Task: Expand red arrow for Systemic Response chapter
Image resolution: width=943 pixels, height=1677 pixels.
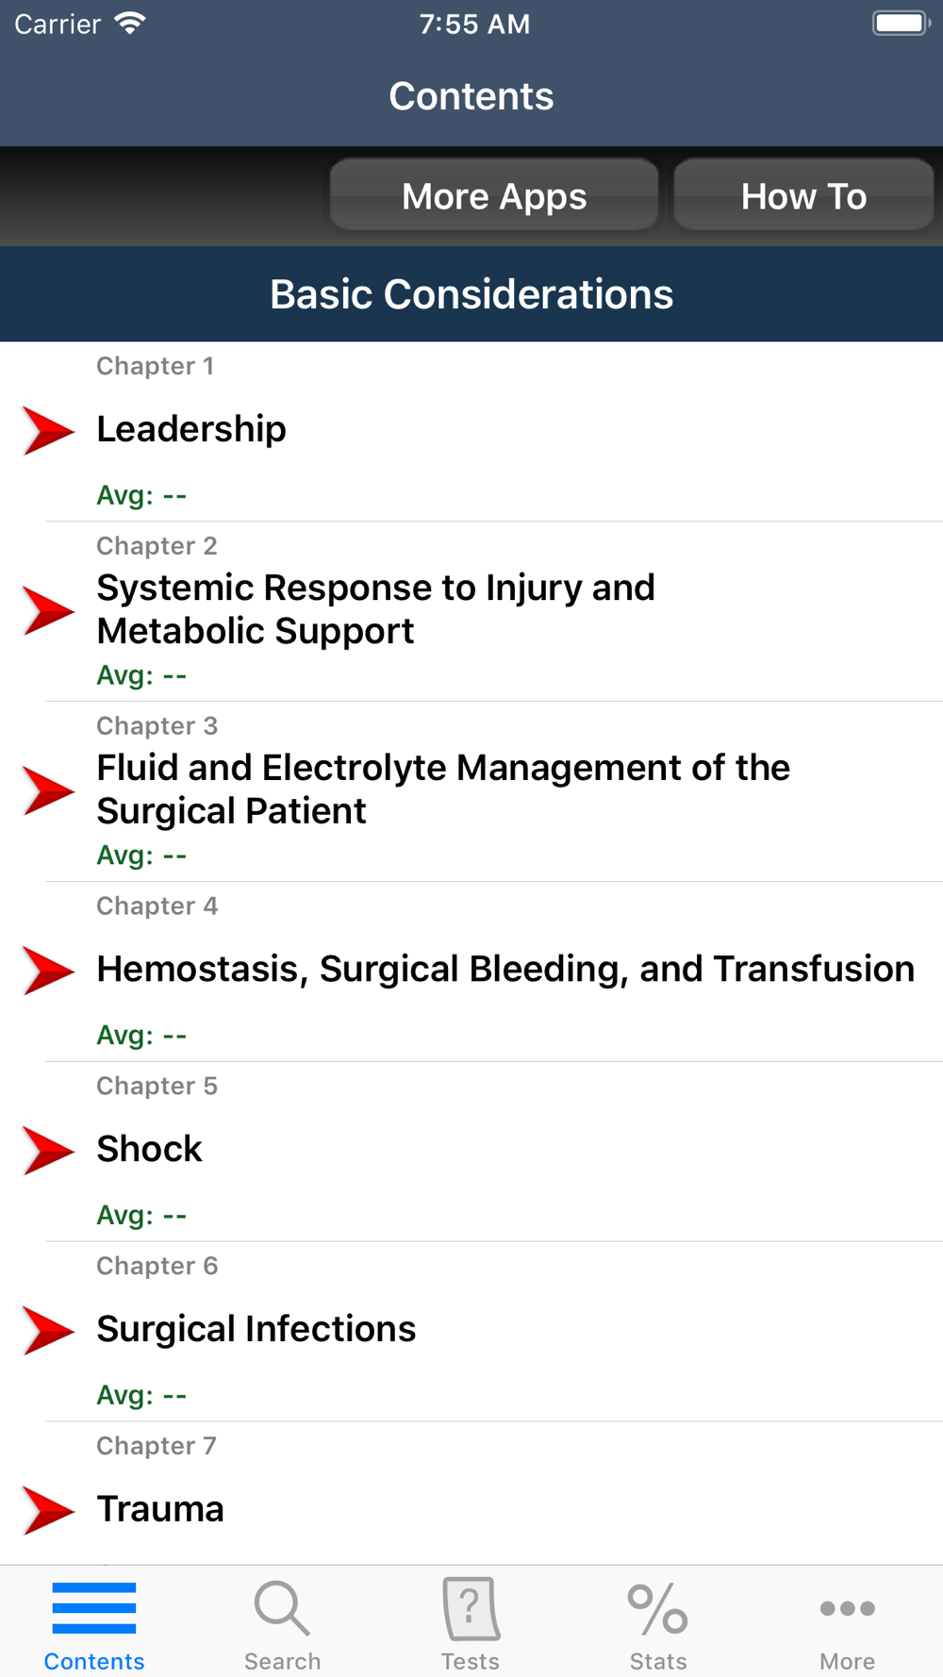Action: point(48,610)
